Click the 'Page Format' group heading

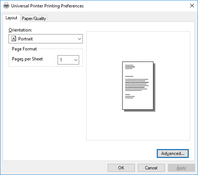(24, 49)
